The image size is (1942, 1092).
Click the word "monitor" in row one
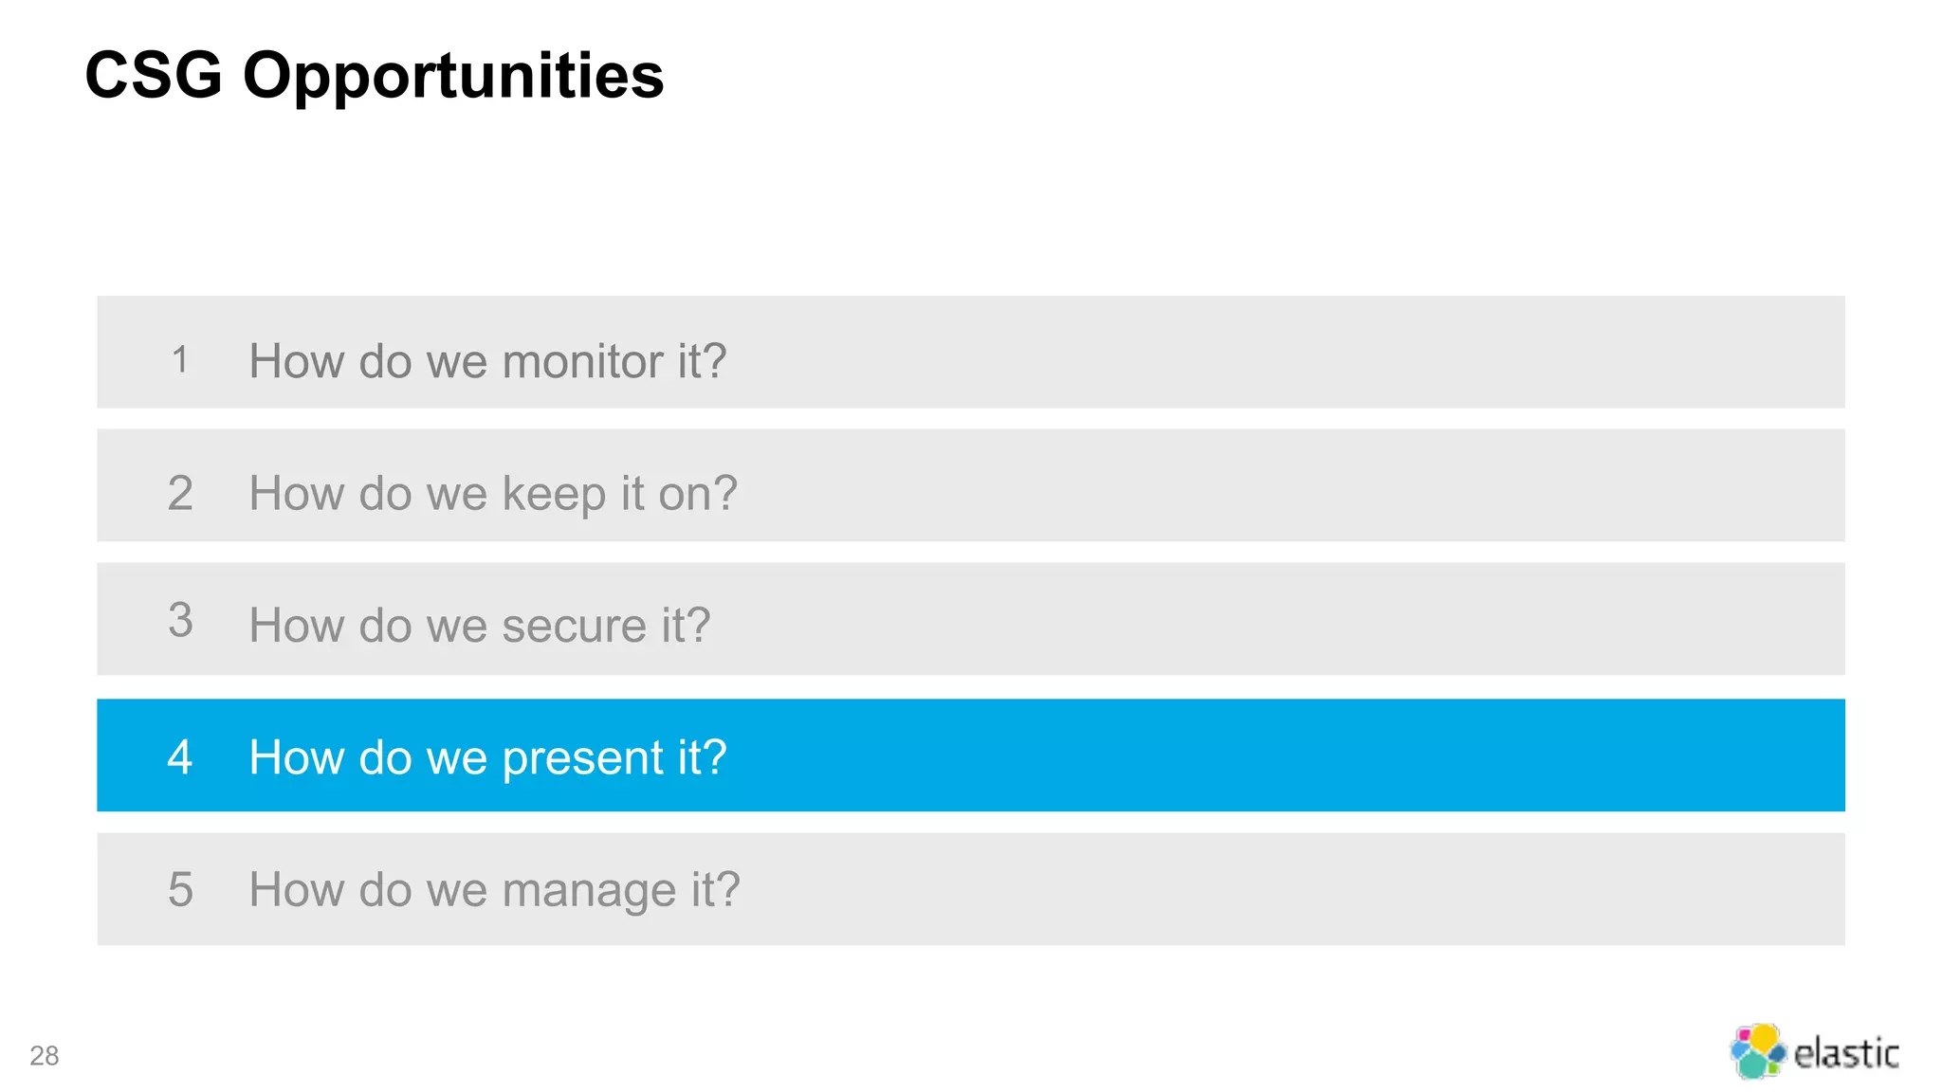point(582,361)
